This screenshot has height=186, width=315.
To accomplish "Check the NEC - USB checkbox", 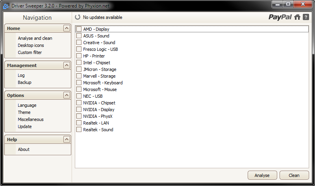I will (x=79, y=96).
